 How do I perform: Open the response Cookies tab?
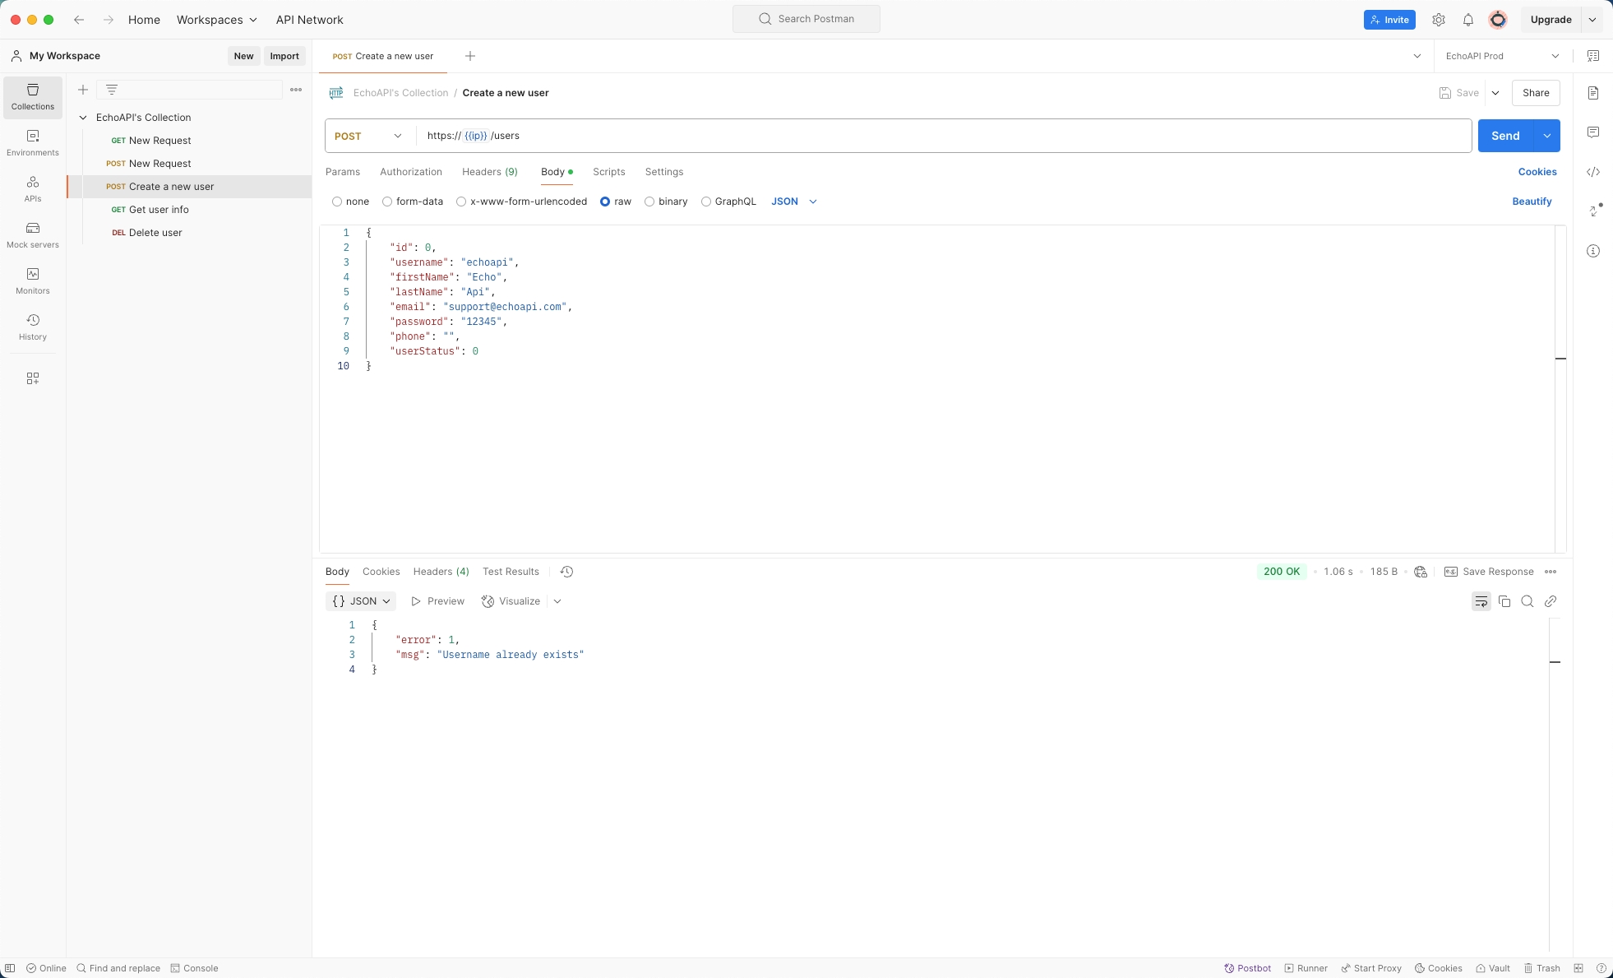pyautogui.click(x=381, y=572)
